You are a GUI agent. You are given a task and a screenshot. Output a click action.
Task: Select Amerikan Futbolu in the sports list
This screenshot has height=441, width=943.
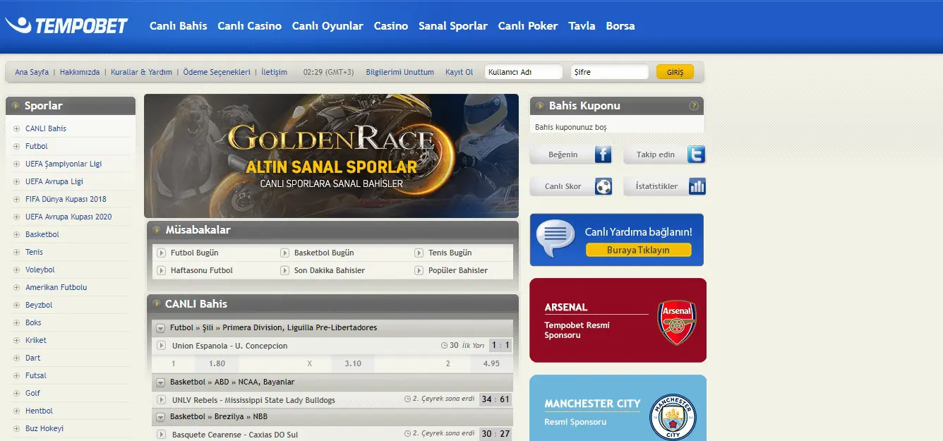coord(56,287)
